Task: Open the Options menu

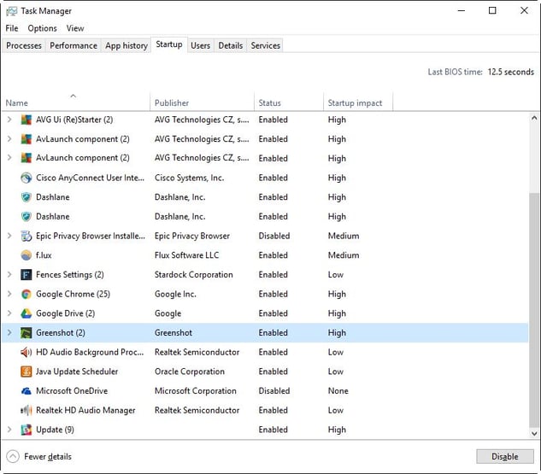Action: (x=43, y=28)
